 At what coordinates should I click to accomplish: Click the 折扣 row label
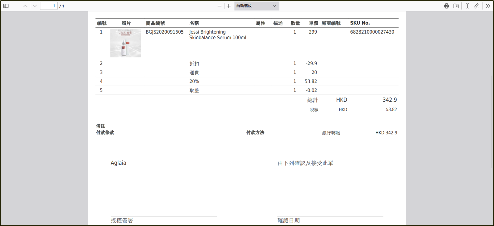point(194,64)
